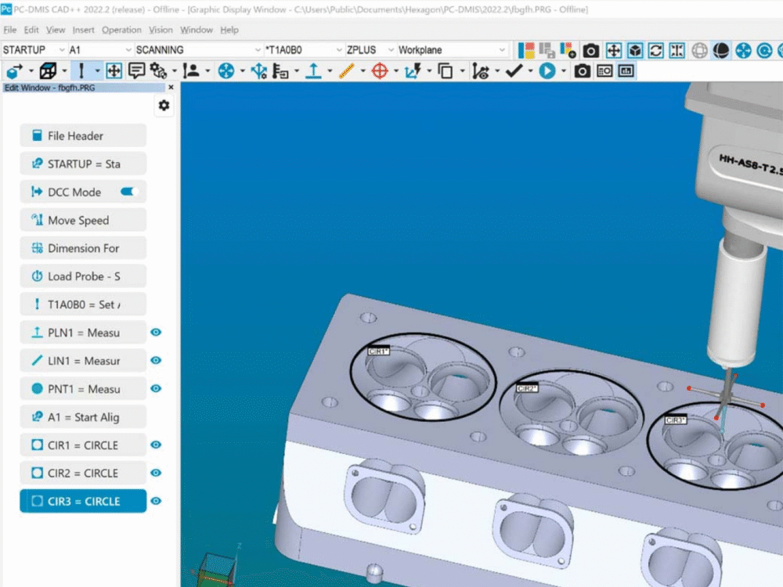Click the measured plane feature icon
Image resolution: width=783 pixels, height=587 pixels.
[313, 71]
